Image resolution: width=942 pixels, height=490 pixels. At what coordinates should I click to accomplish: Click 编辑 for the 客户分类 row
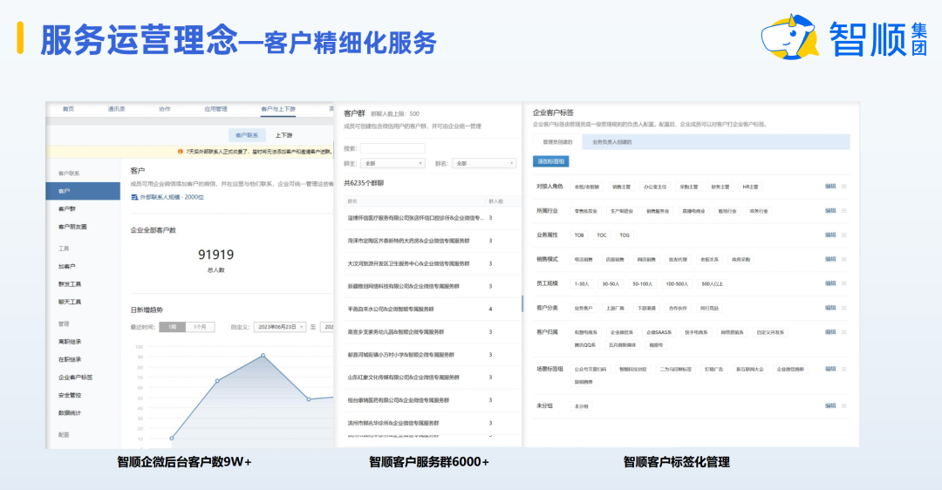pyautogui.click(x=830, y=308)
